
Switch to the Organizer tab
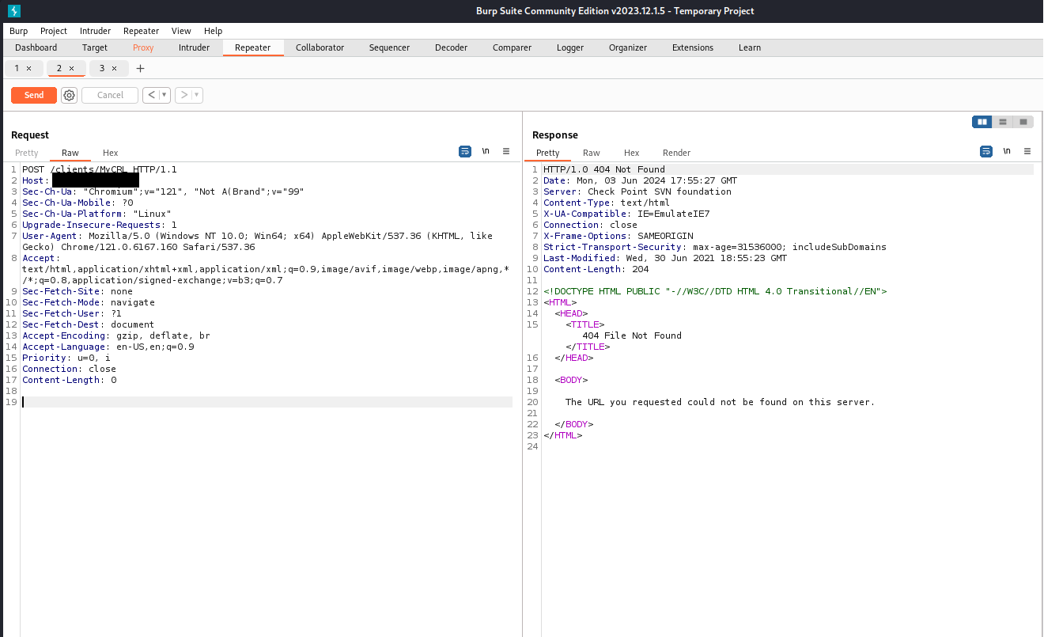pos(628,47)
